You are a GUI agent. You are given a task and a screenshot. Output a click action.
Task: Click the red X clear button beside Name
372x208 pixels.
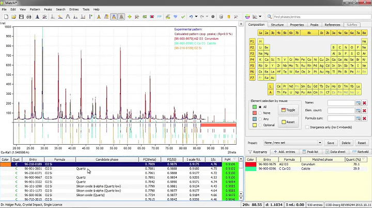(x=364, y=103)
